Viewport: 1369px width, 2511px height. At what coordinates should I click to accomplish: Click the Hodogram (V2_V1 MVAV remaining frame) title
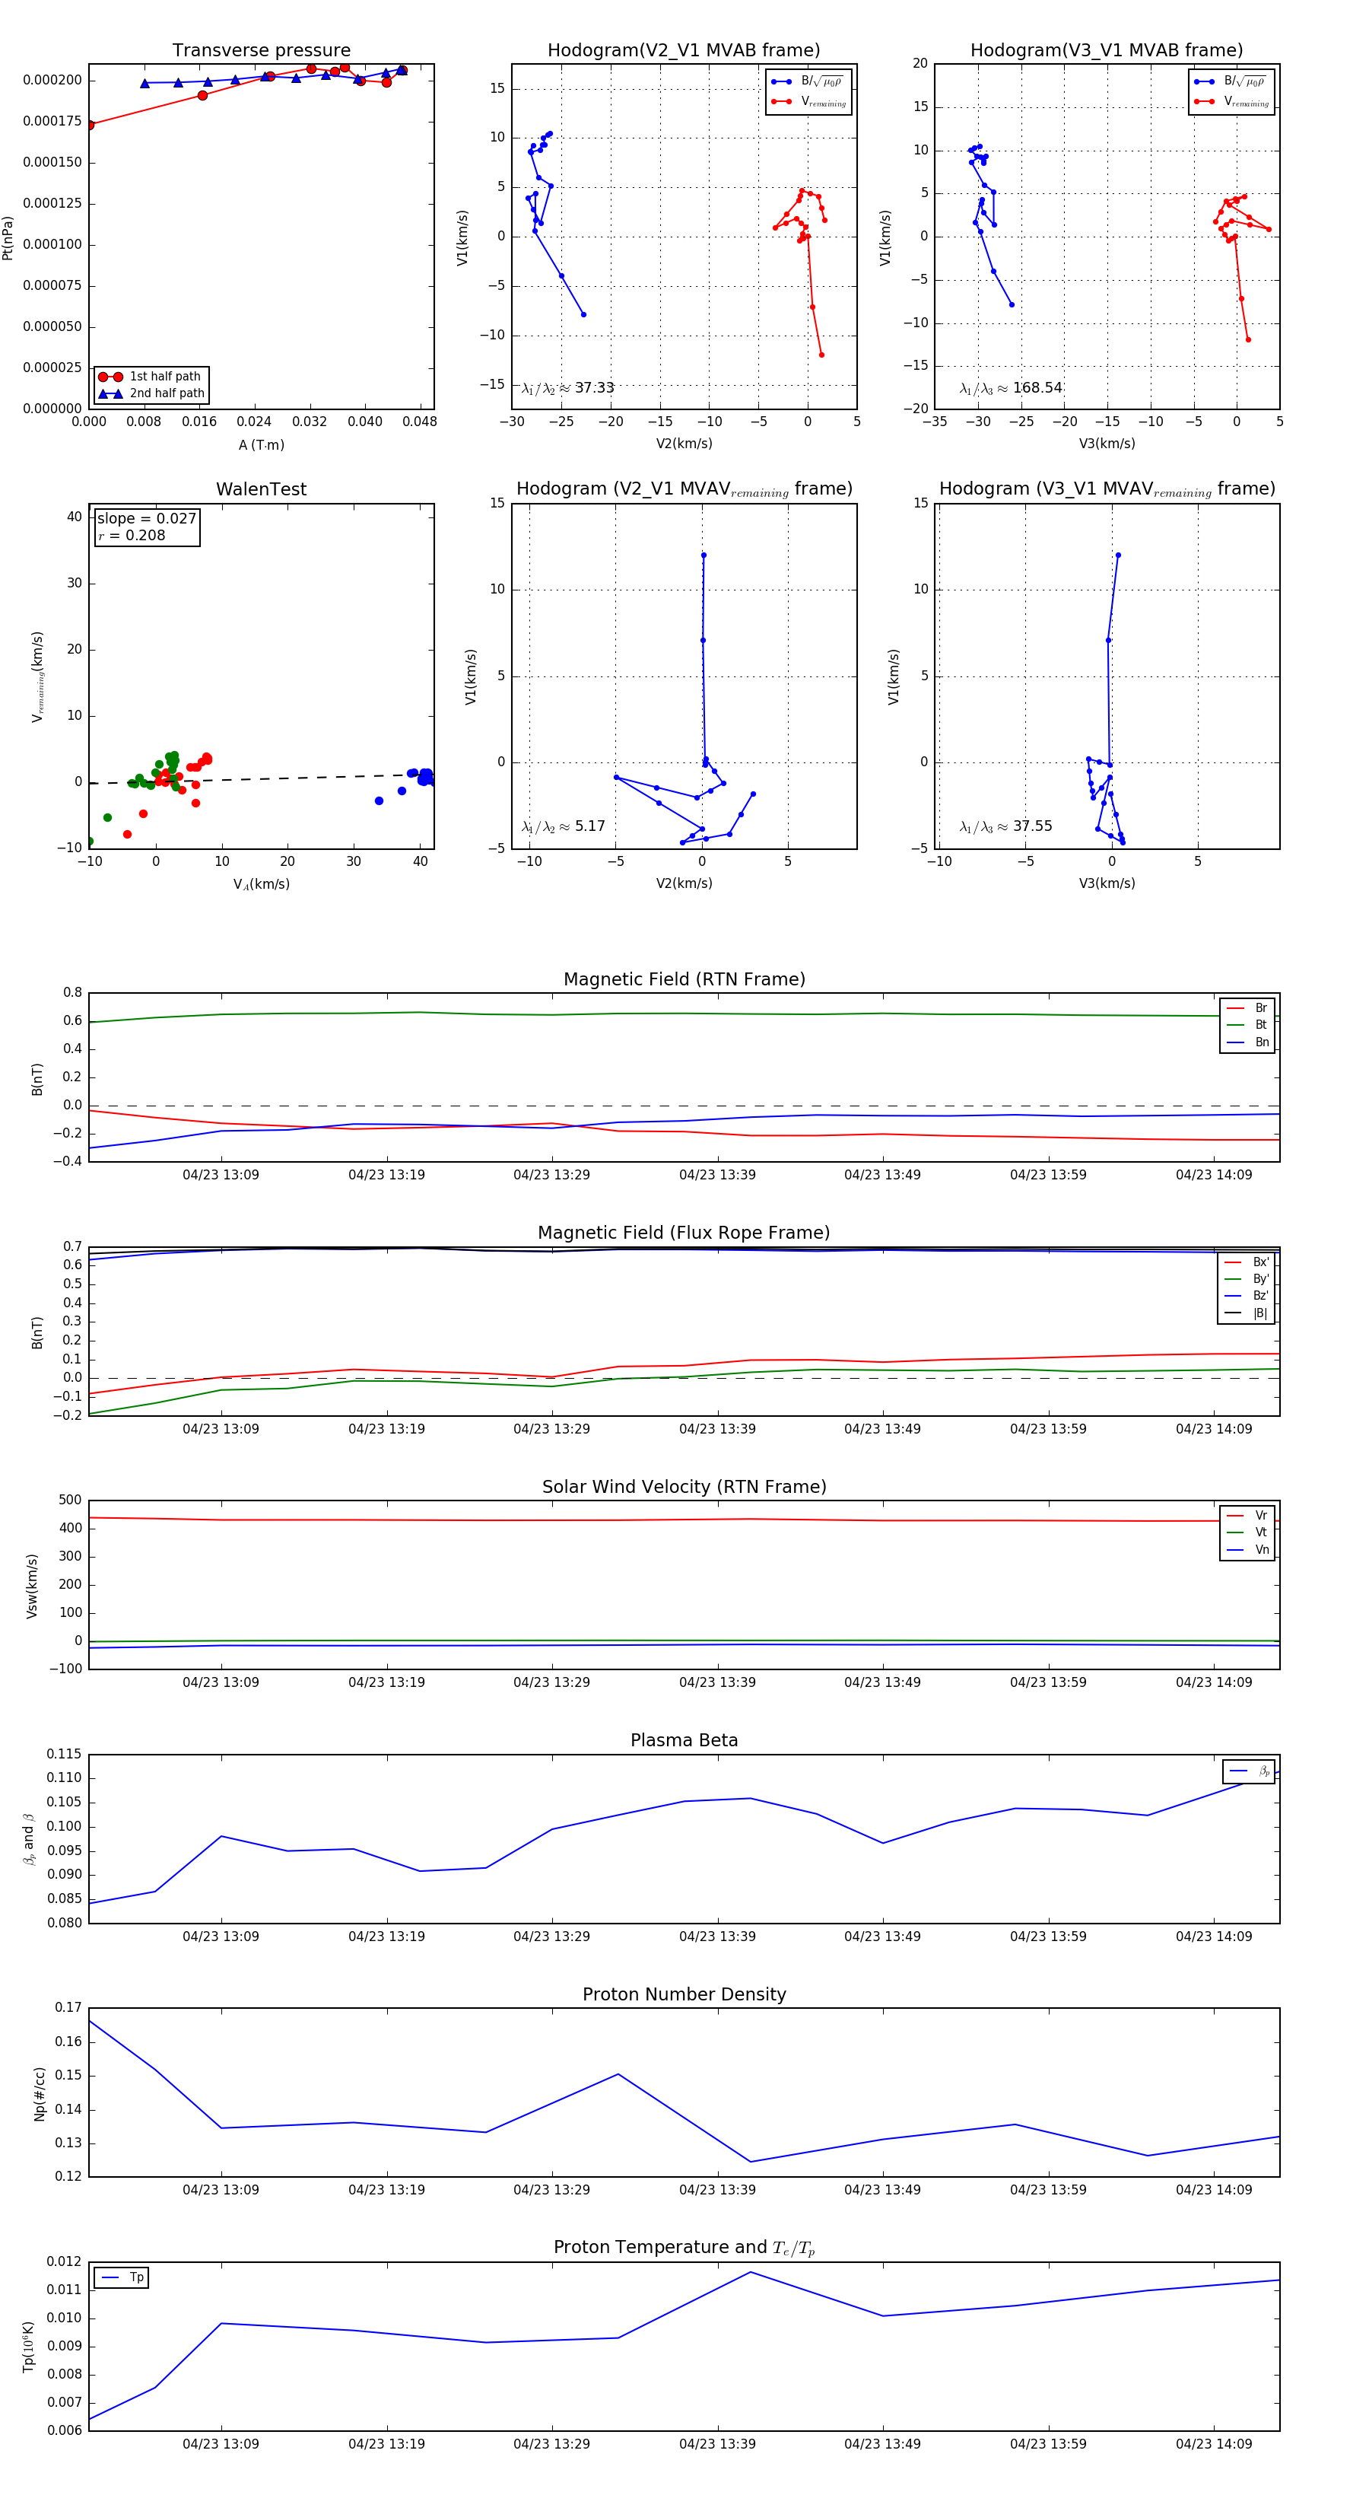[x=684, y=489]
